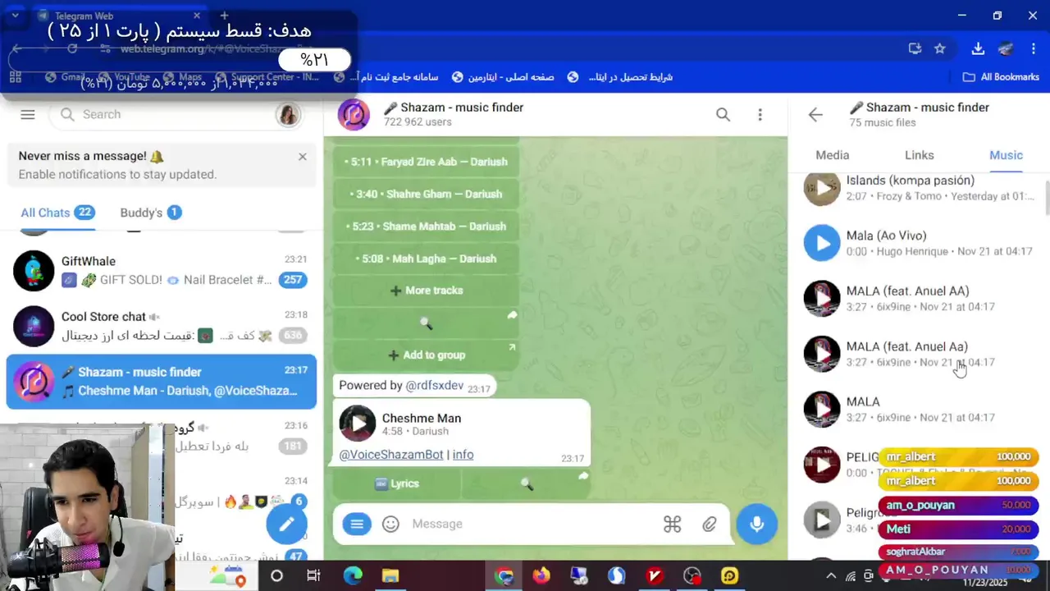Screen dimensions: 1050x591
Task: Open the Chrome apps grid icon
Action: [x=15, y=77]
